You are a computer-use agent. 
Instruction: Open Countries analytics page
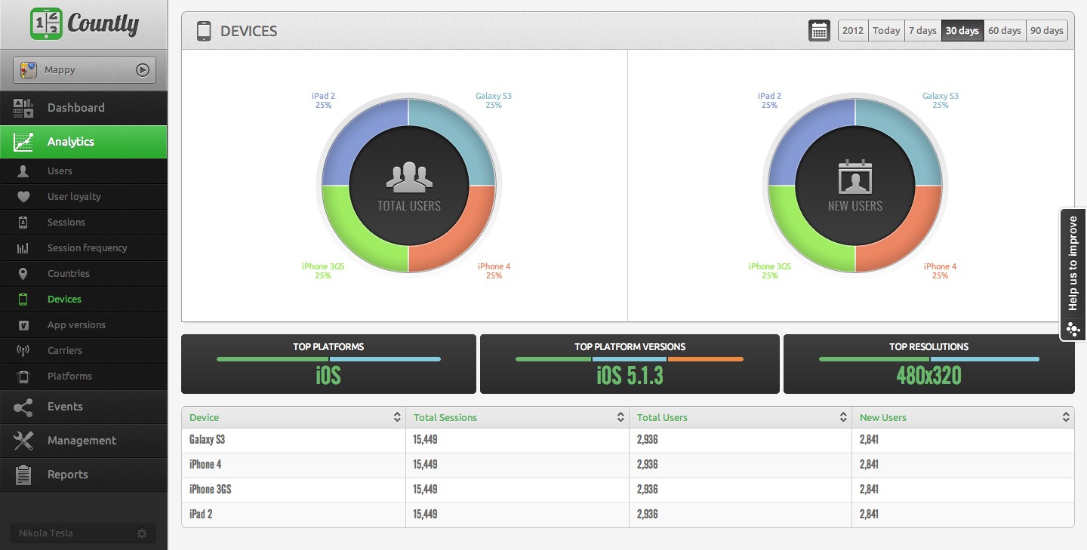83,274
